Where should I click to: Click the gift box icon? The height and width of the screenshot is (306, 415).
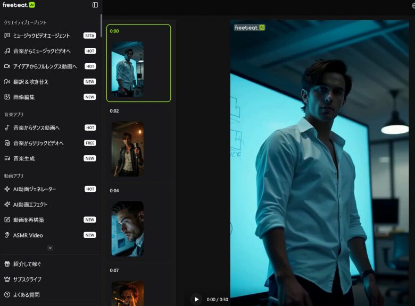(7, 263)
